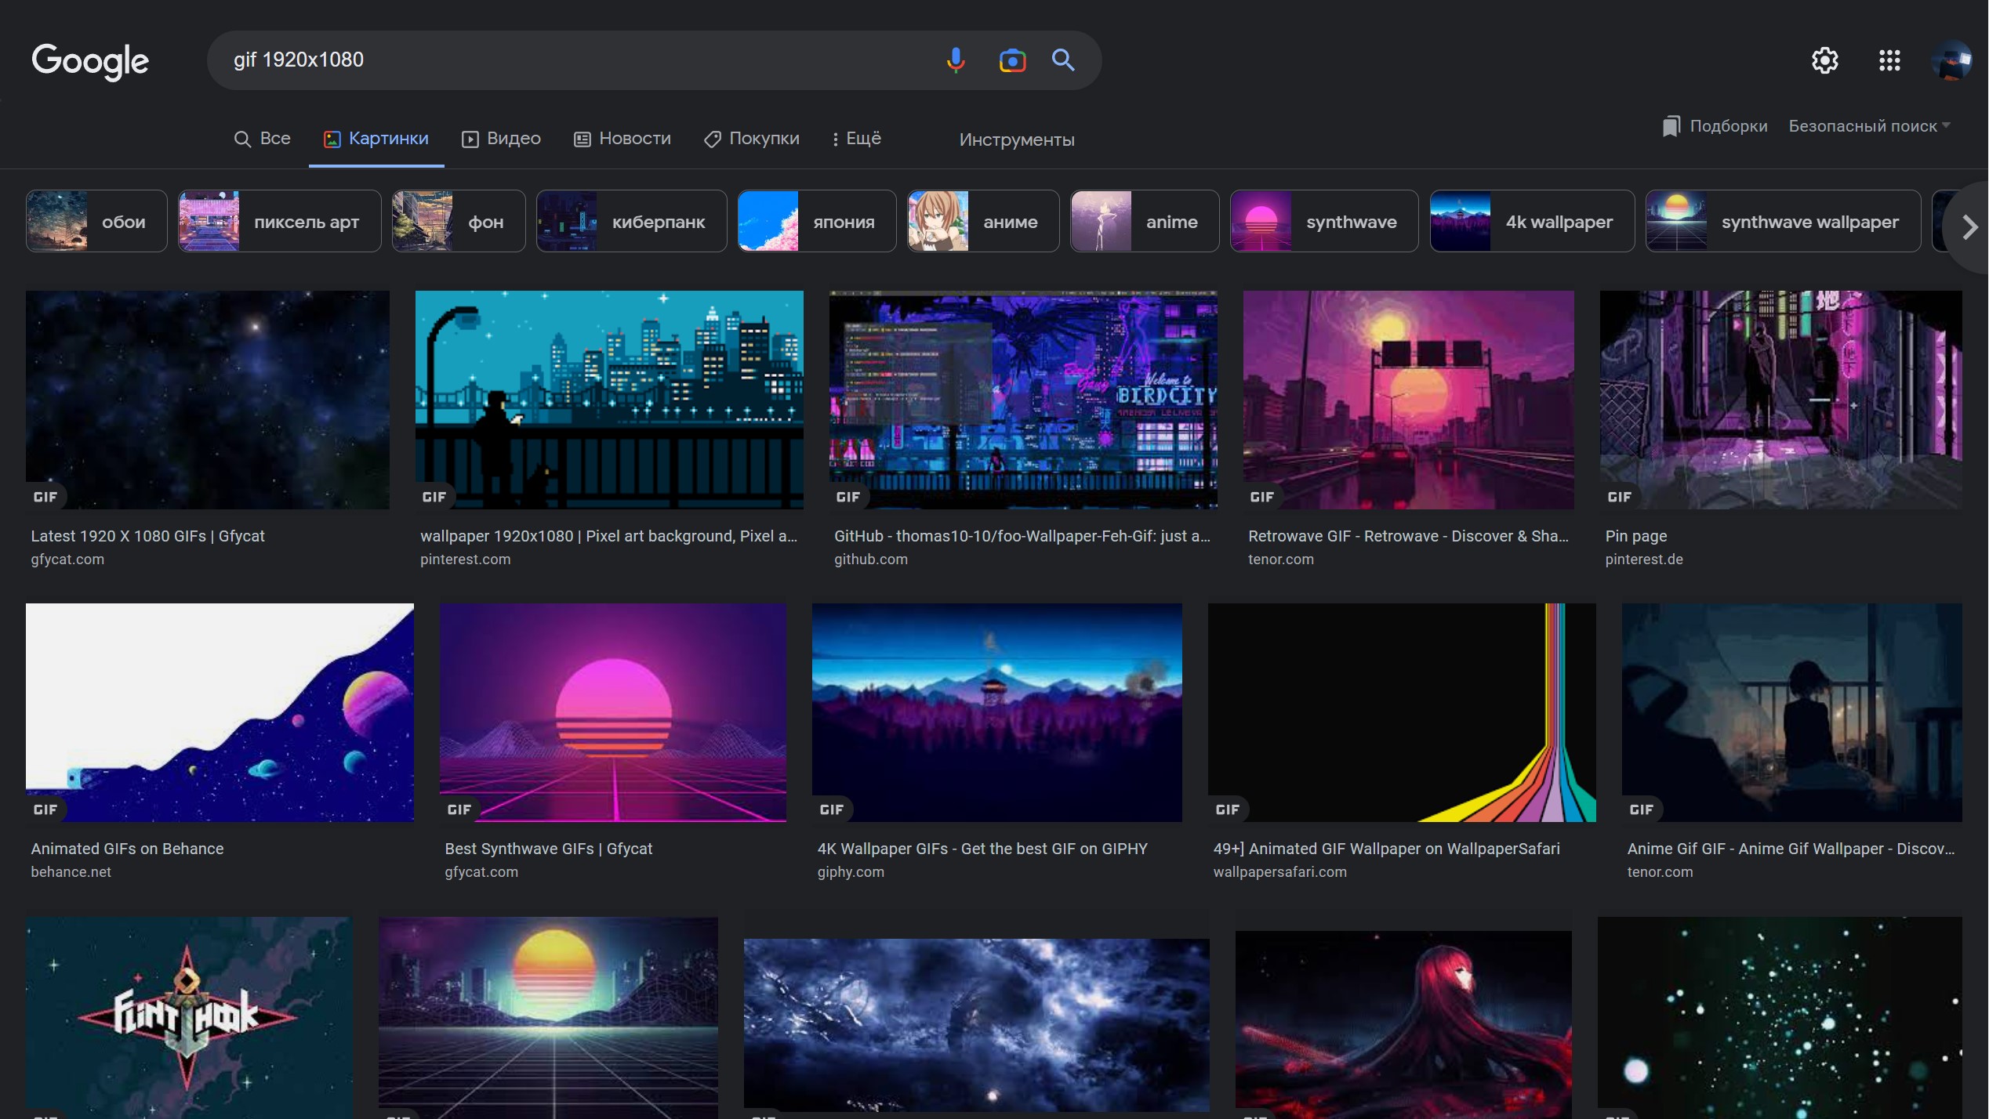Viewport: 1989px width, 1119px height.
Task: Open the settings gear menu
Action: (1824, 60)
